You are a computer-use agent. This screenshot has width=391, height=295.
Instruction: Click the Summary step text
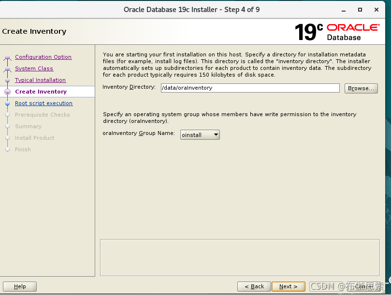click(x=28, y=126)
